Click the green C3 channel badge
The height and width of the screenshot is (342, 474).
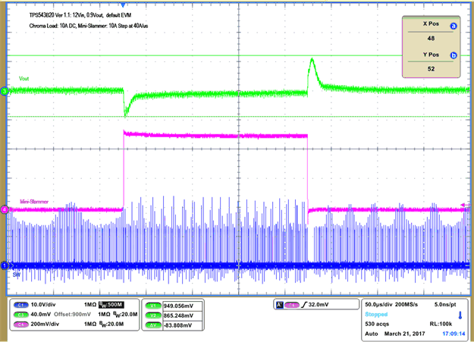21,315
